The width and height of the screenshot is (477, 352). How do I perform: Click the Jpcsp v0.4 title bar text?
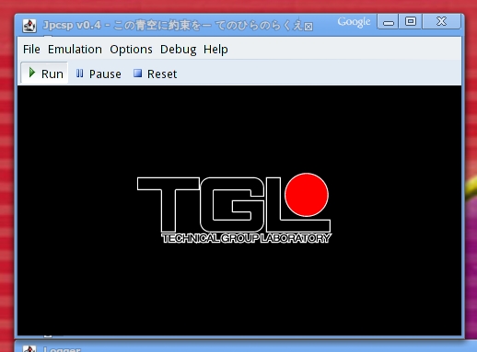tap(72, 25)
